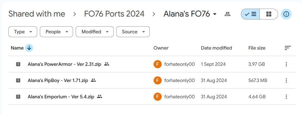This screenshot has width=302, height=114.
Task: Open more actions for Alana's PipBoy zip
Action: coord(286,80)
